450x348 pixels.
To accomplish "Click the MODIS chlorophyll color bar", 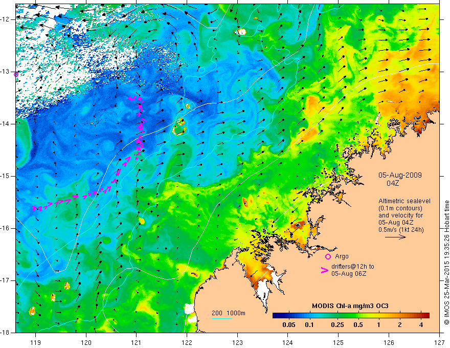I will (x=351, y=315).
